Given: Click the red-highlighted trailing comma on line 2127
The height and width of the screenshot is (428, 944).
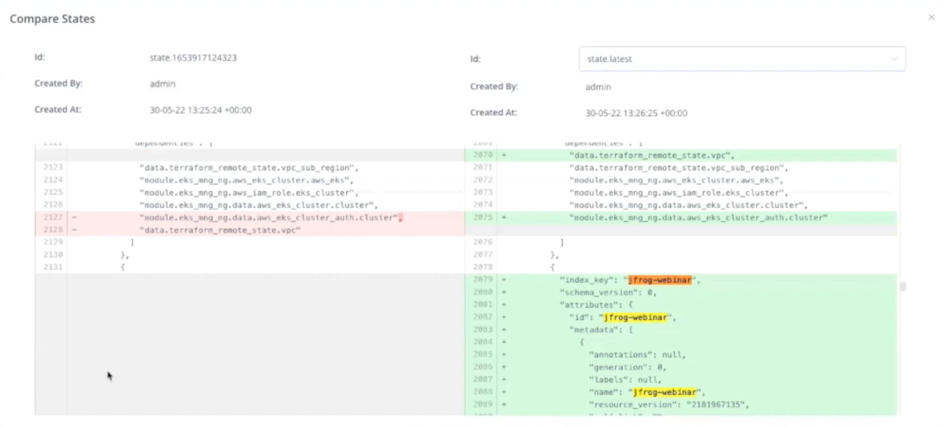Looking at the screenshot, I should coord(400,218).
